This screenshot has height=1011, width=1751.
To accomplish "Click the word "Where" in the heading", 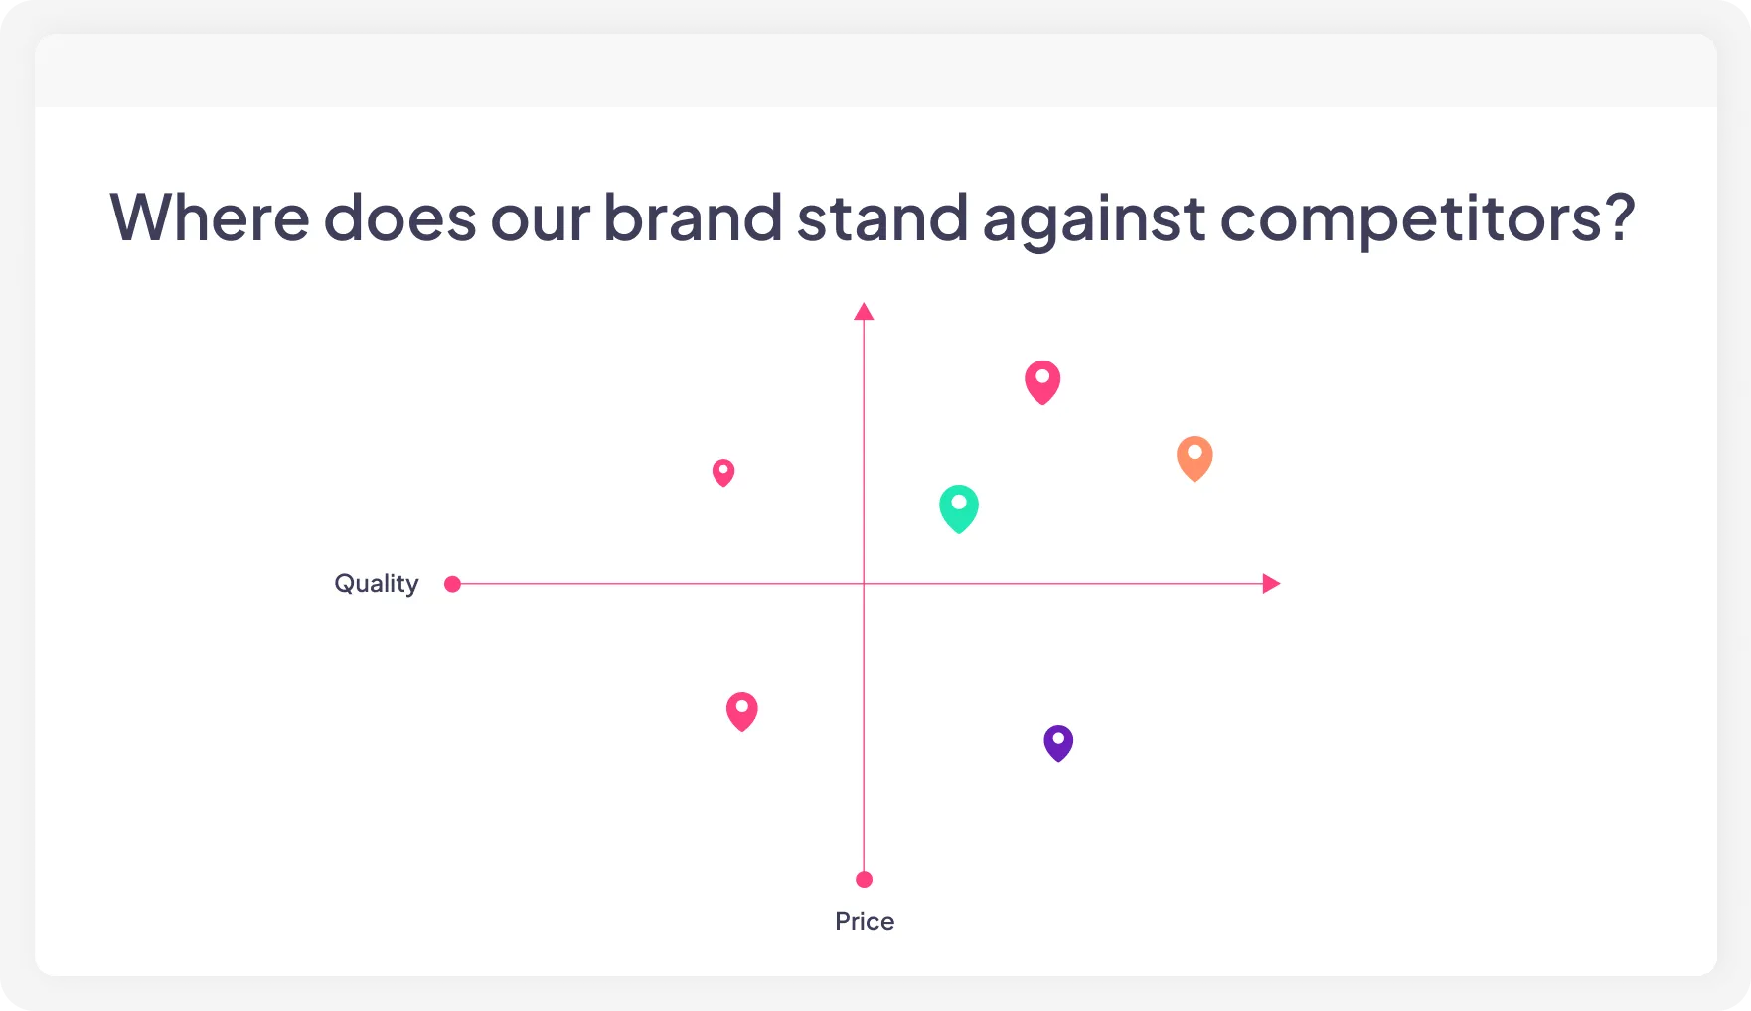I will pyautogui.click(x=210, y=217).
